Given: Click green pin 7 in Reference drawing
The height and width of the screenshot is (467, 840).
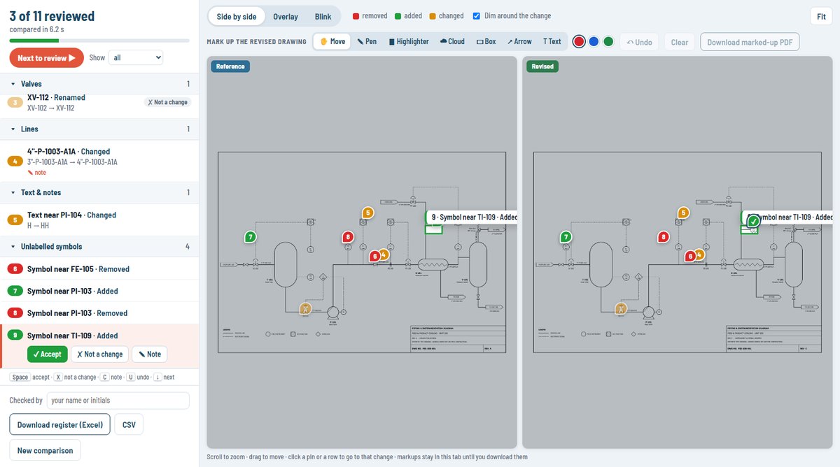Looking at the screenshot, I should (250, 237).
